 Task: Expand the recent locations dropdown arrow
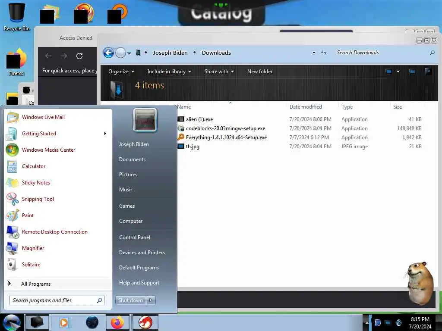[x=129, y=53]
